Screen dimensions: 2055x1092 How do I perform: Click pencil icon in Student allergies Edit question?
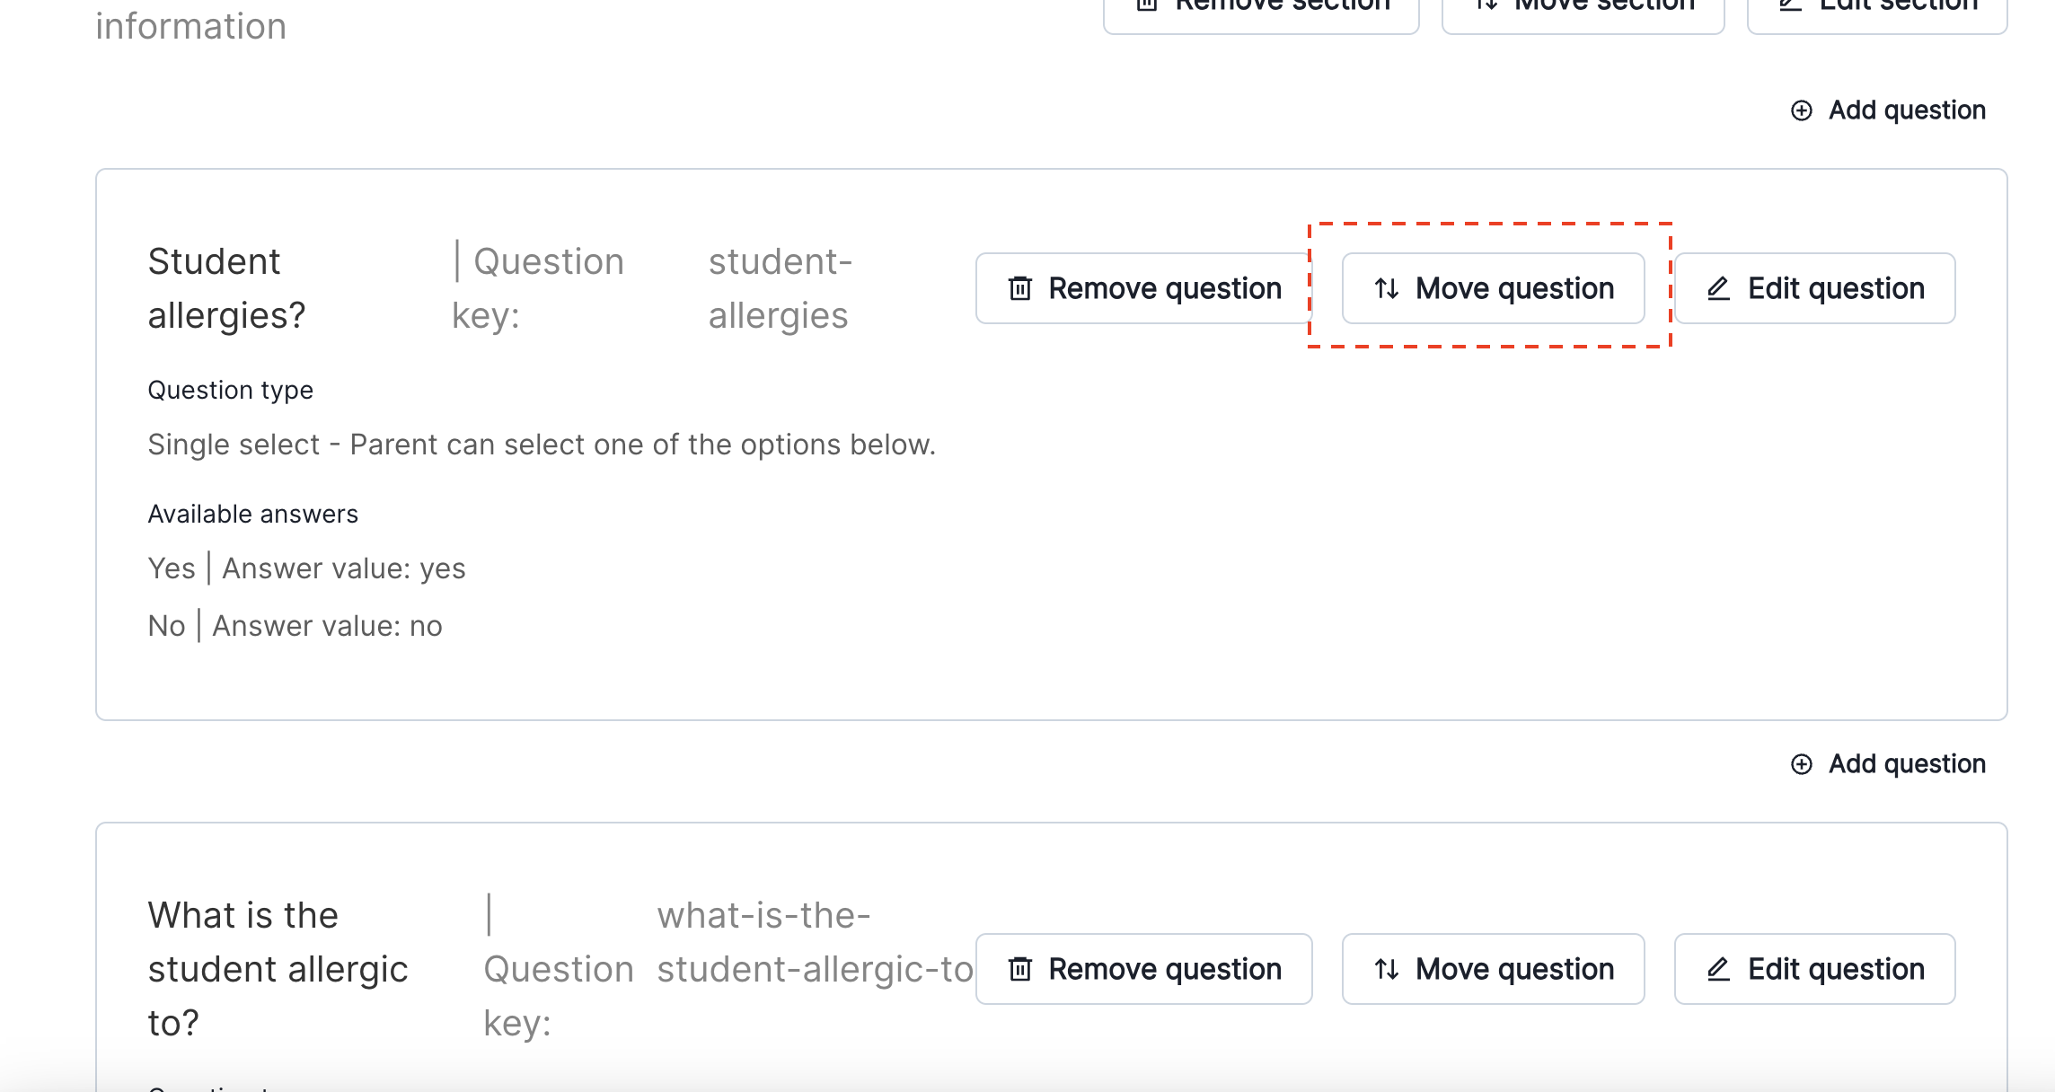point(1718,288)
